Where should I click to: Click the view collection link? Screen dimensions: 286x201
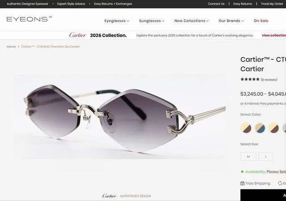point(274,35)
